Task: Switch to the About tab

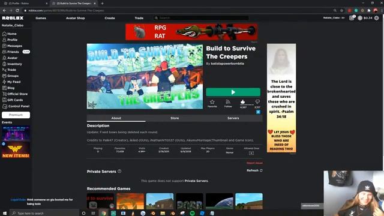Action: [116, 118]
